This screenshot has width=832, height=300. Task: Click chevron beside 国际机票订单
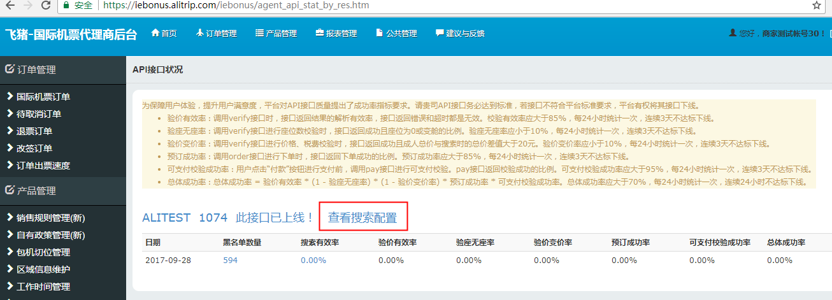(10, 96)
